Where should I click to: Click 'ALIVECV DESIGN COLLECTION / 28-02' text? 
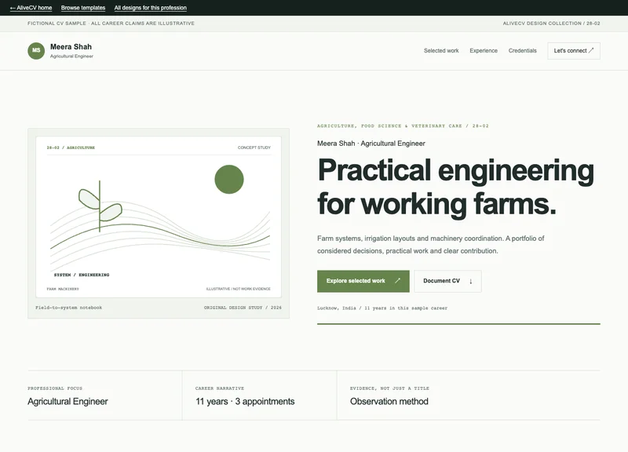pyautogui.click(x=551, y=24)
